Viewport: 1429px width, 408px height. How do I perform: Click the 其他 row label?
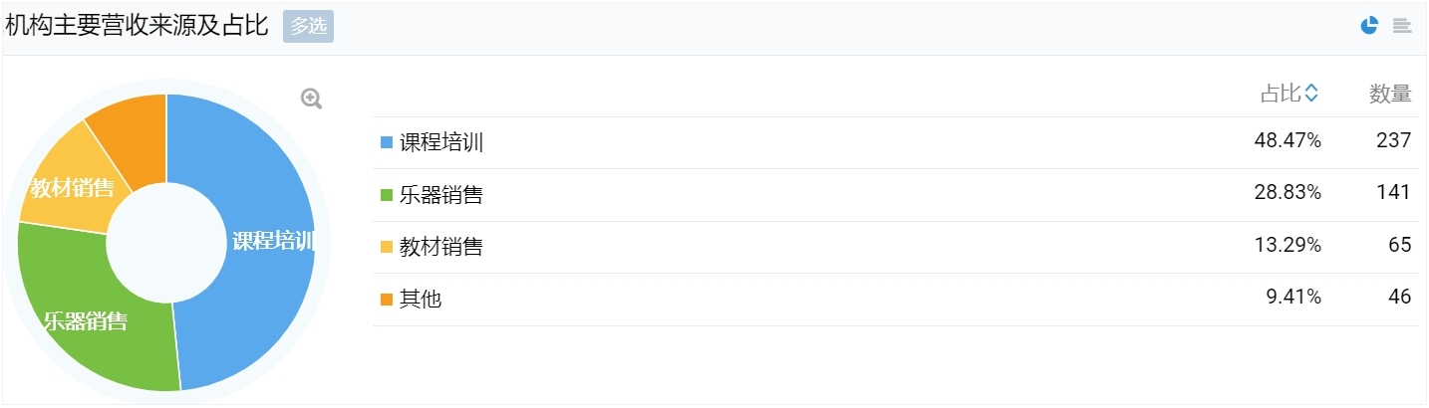[x=421, y=299]
